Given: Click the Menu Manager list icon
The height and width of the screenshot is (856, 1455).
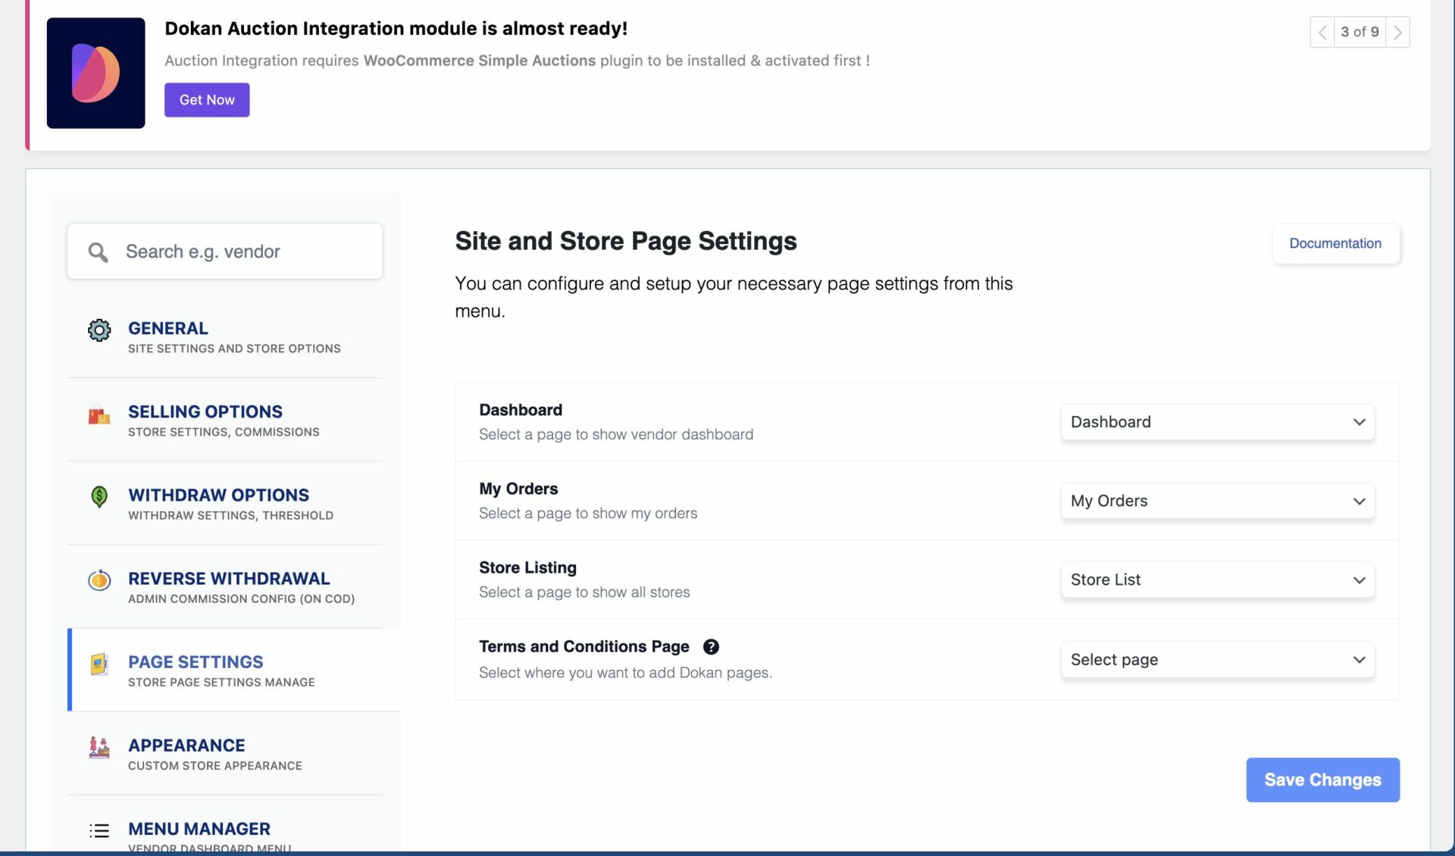Looking at the screenshot, I should point(99,830).
